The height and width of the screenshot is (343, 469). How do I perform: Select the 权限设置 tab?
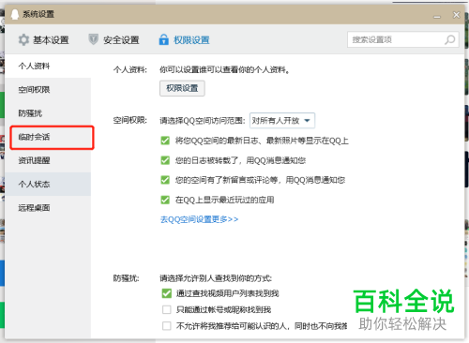click(x=184, y=40)
